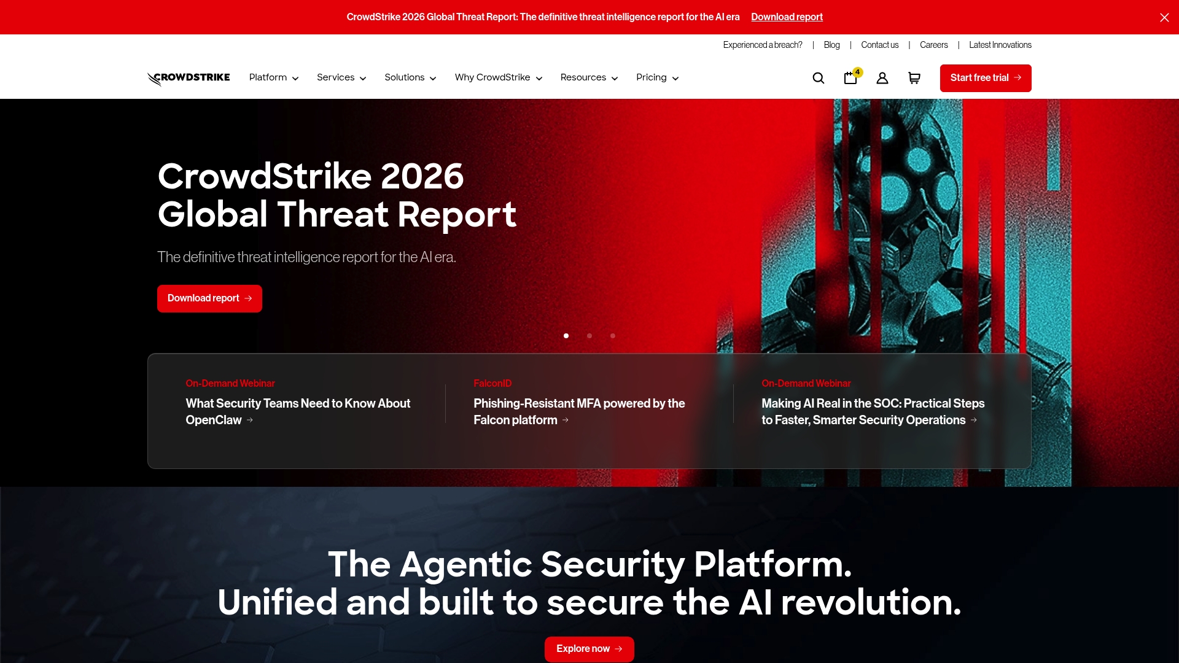The image size is (1179, 663).
Task: Click the arrow on Start free trial button
Action: (x=1018, y=78)
